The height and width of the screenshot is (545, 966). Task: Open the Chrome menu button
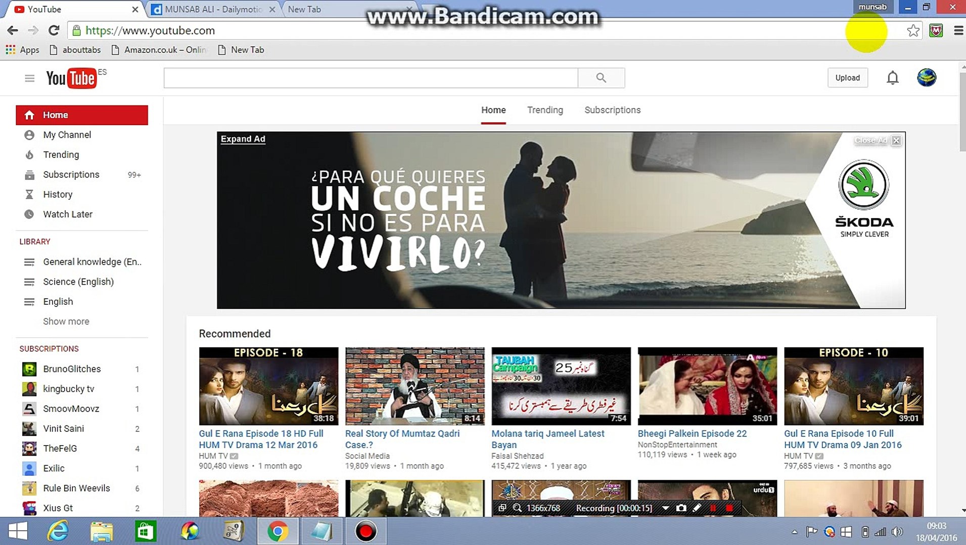tap(958, 31)
